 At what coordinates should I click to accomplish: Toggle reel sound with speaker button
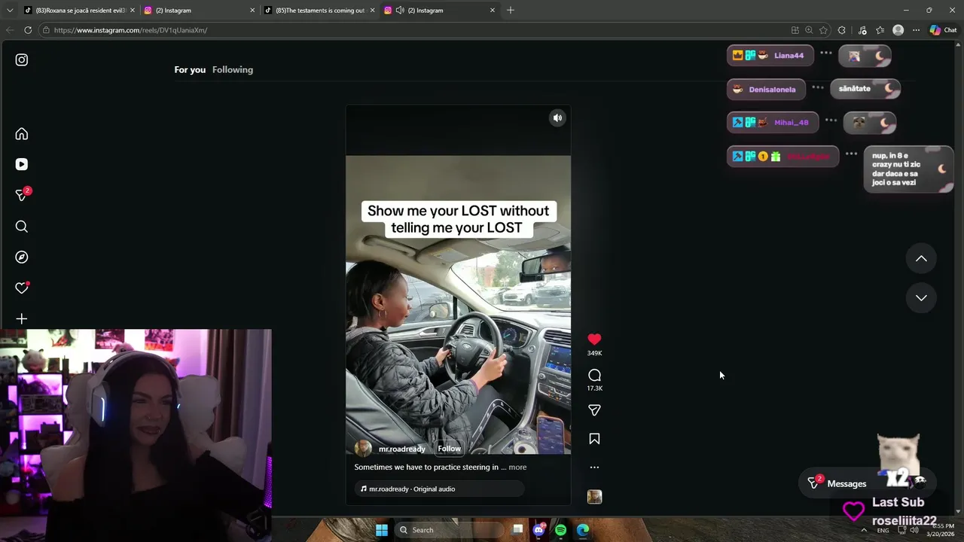557,118
